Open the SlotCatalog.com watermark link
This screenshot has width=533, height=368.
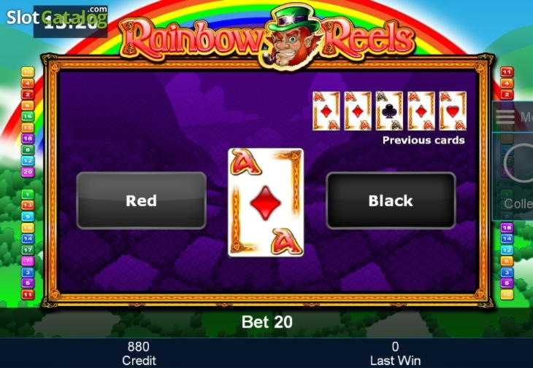57,18
